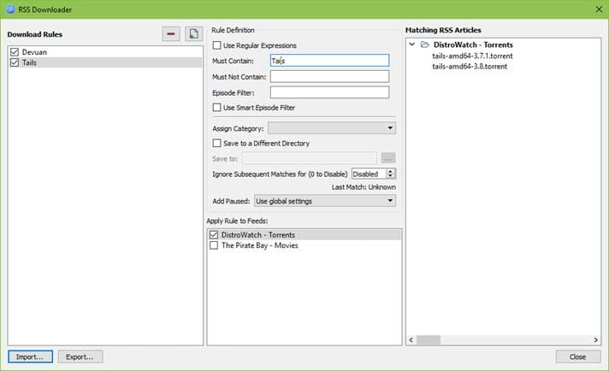Click scrollbar left arrow in Matching Articles
This screenshot has width=609, height=371.
(411, 340)
